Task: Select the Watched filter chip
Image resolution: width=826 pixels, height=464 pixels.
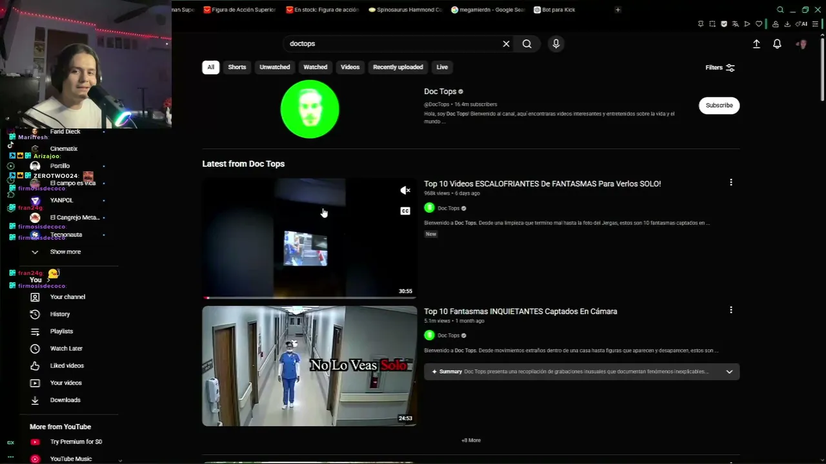Action: coord(316,67)
